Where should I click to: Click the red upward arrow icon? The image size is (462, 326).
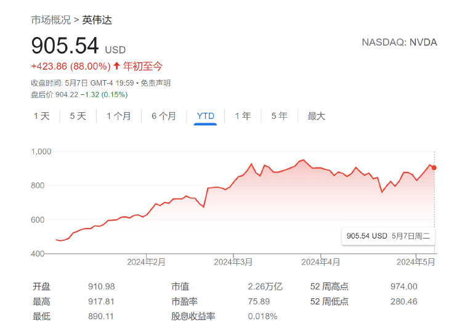click(116, 66)
